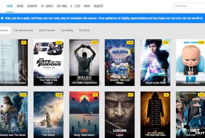Open the Fate of the Furious poster

coord(48,62)
